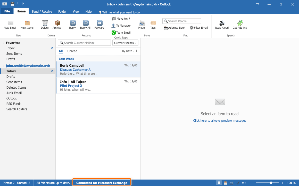Click the Connected to: Microsoft Exchange status

tap(102, 183)
